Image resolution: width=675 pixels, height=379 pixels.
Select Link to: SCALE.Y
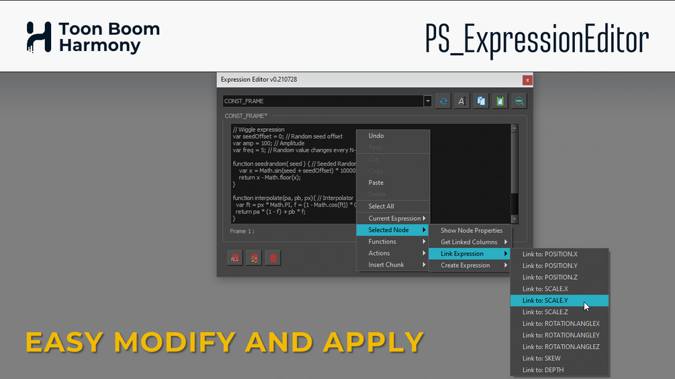tap(559, 301)
